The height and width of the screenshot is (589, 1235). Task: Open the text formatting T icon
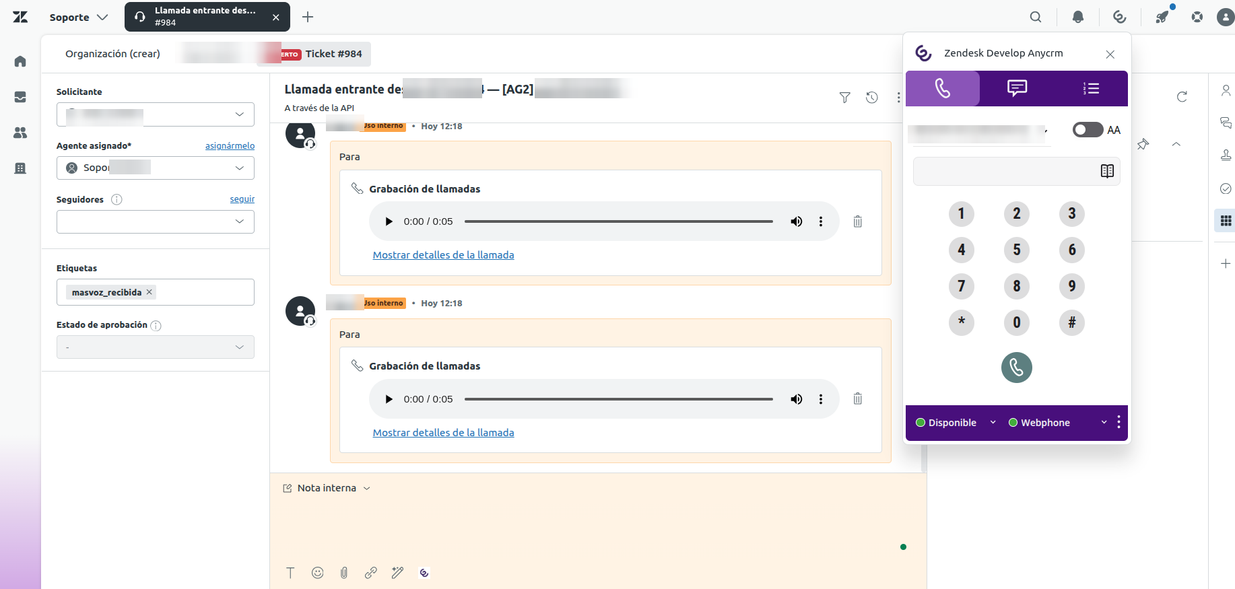click(290, 573)
